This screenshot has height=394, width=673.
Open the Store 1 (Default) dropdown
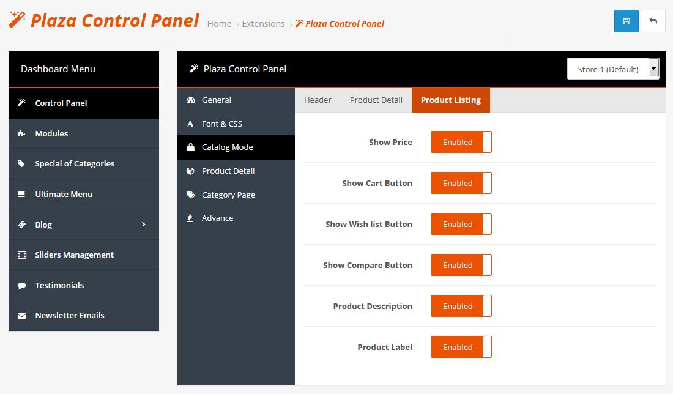pos(613,69)
